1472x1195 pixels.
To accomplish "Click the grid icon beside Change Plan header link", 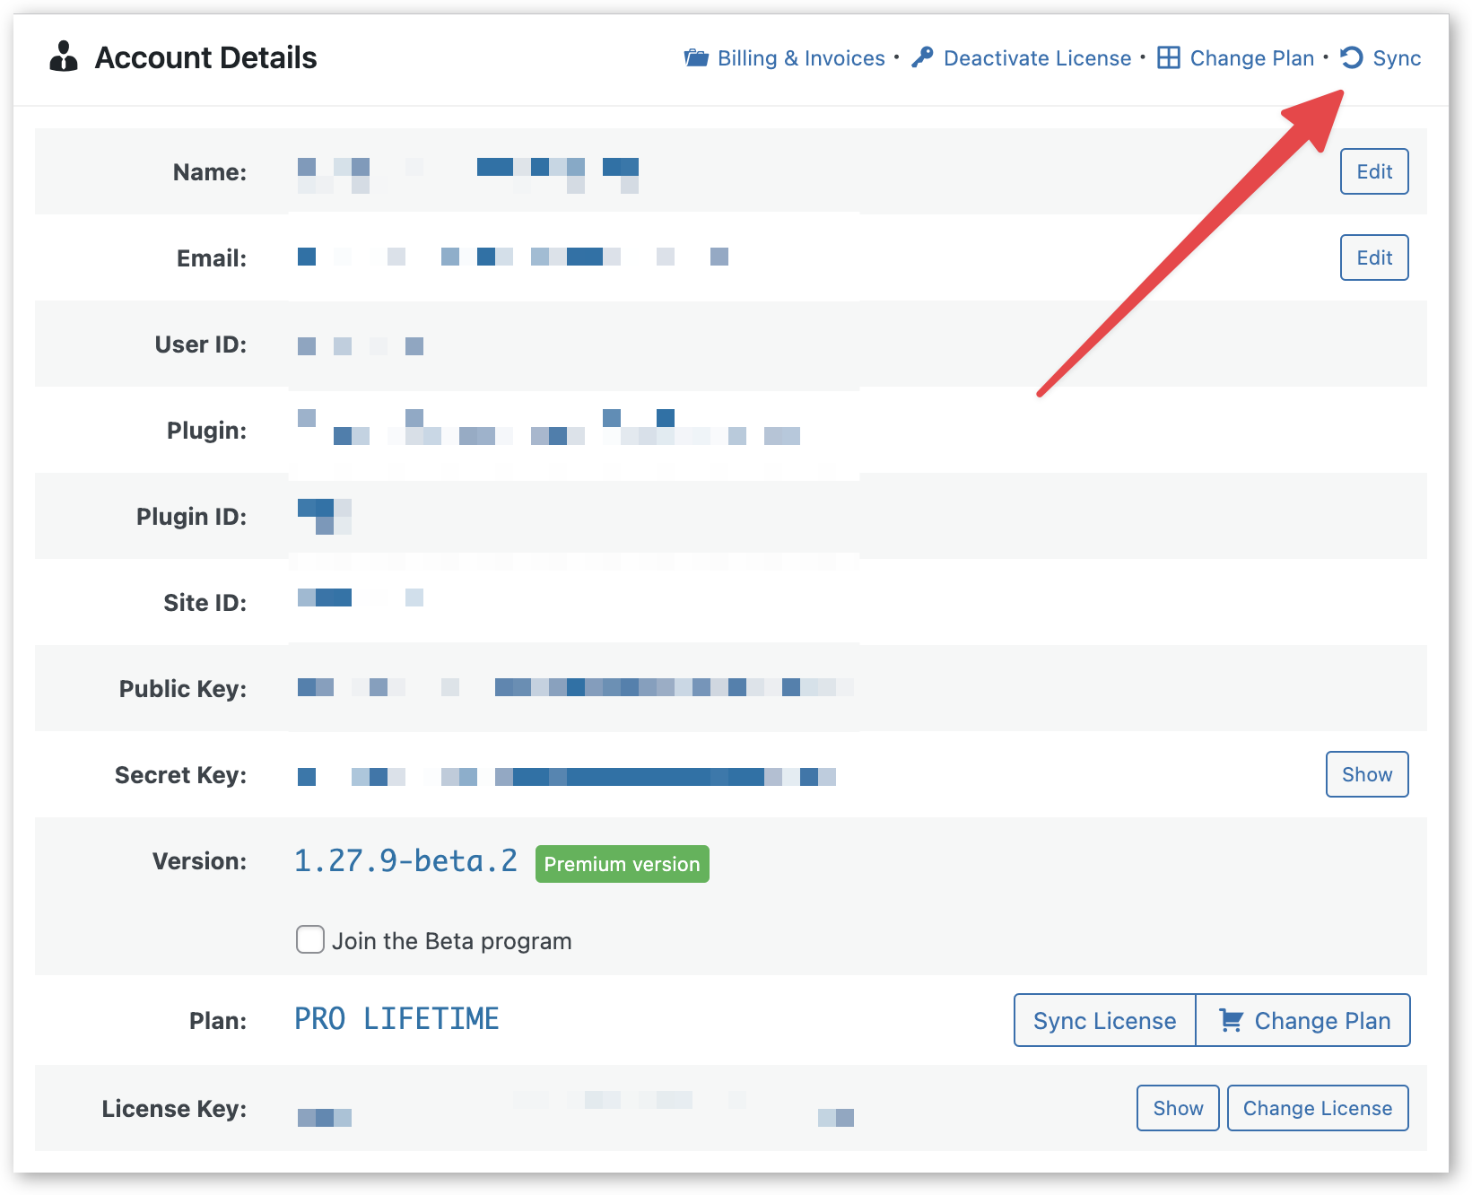I will pos(1169,57).
